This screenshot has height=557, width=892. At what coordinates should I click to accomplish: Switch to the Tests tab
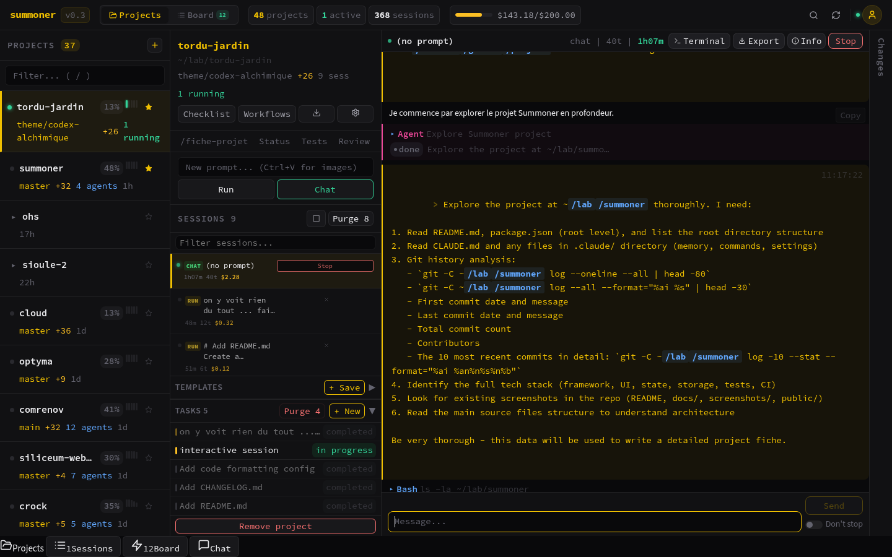tap(314, 141)
